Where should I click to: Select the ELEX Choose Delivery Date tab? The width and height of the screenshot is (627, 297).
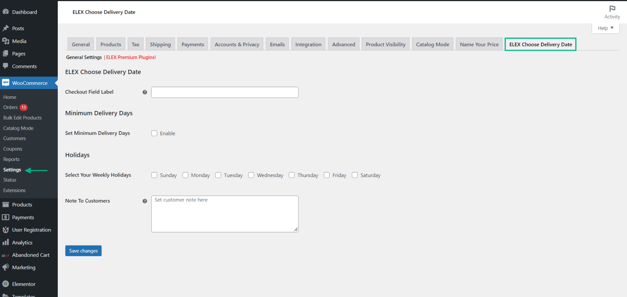541,44
